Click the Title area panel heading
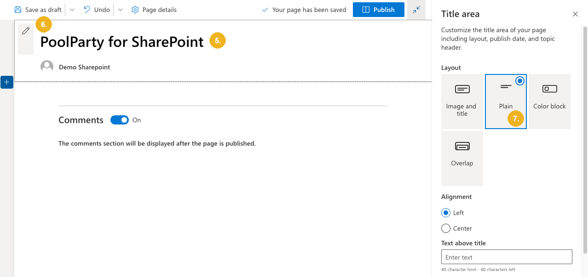Viewport: 588px width, 277px height. tap(461, 14)
